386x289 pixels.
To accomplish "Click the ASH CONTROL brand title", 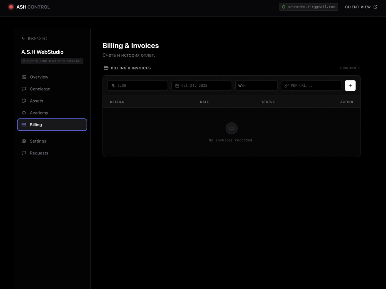I will coord(33,7).
